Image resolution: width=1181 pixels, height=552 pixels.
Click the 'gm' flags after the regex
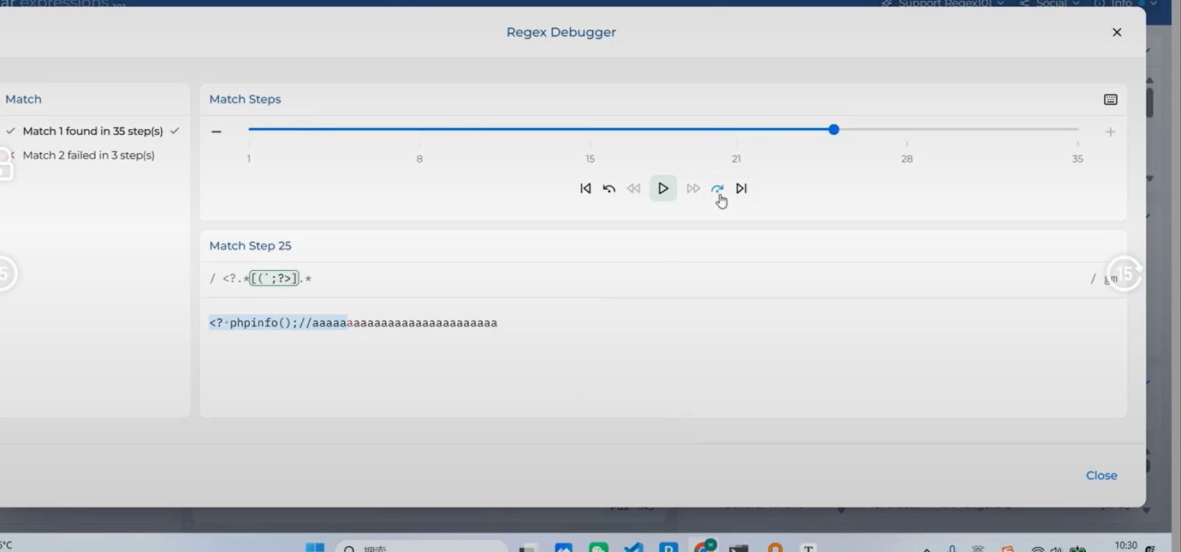pyautogui.click(x=1111, y=279)
